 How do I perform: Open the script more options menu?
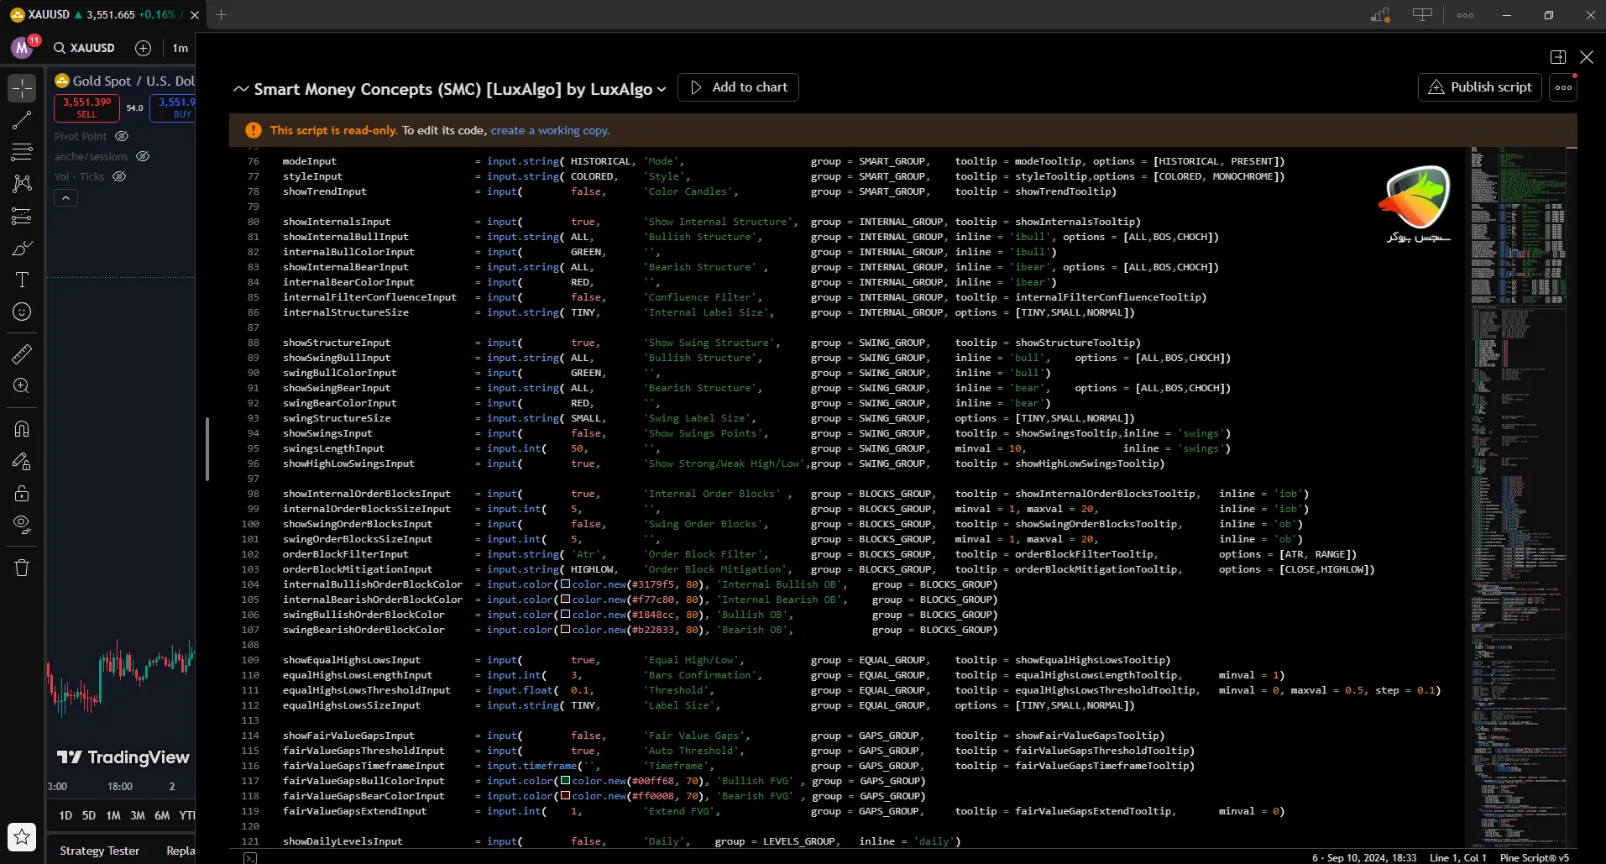tap(1563, 87)
